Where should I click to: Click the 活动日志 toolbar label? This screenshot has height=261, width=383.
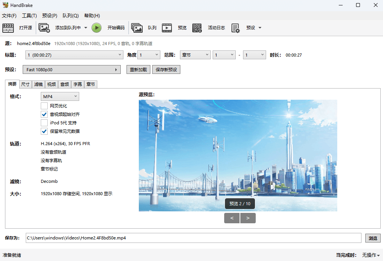[x=216, y=28]
